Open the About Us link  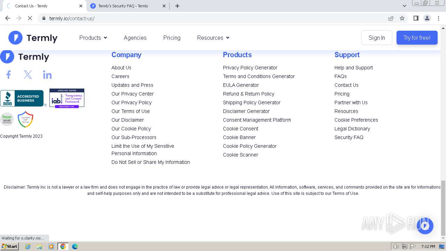121,68
